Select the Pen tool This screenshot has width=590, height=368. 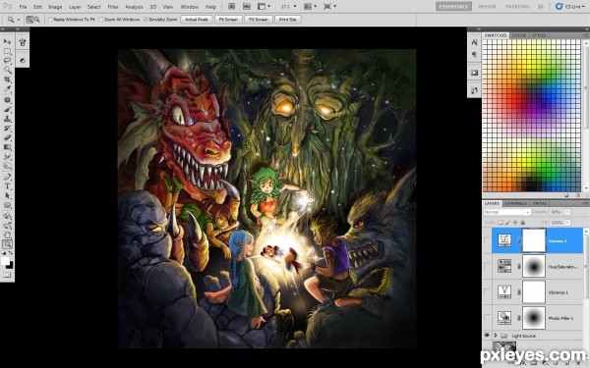click(7, 177)
